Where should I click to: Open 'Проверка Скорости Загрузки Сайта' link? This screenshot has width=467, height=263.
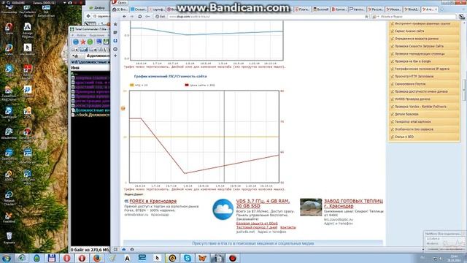[x=419, y=46]
